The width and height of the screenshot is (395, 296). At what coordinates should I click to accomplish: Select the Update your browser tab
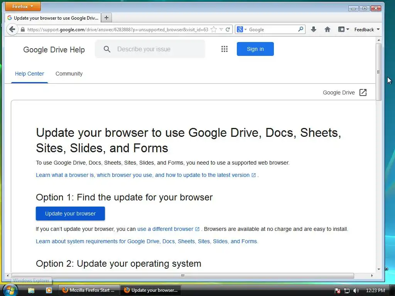click(53, 18)
